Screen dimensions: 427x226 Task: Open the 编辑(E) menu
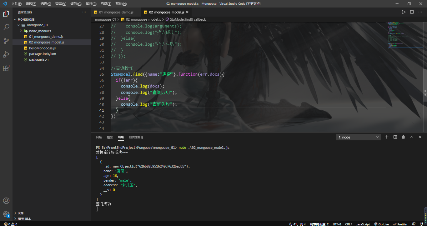tap(31, 4)
